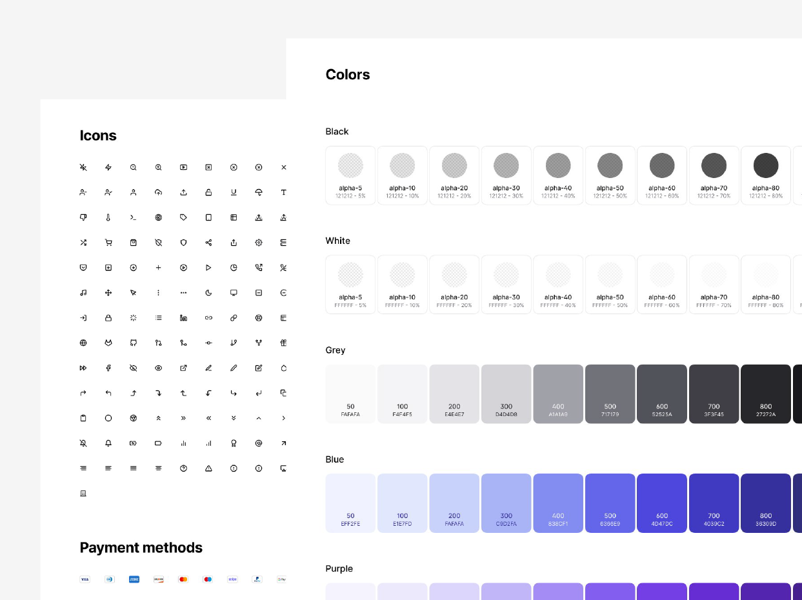The image size is (802, 600).
Task: Choose the Black alpha-50 swatch
Action: [x=610, y=175]
